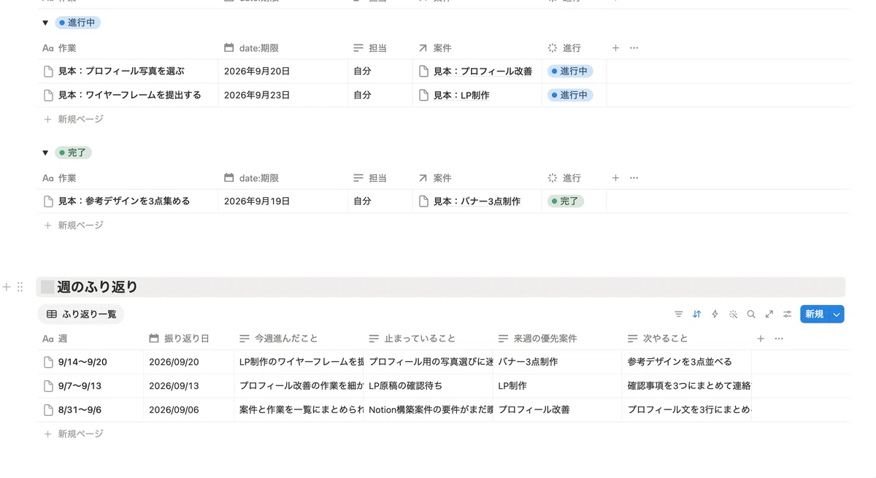The height and width of the screenshot is (478, 876).
Task: Click 新規ページ under the 完了 group
Action: coord(74,225)
